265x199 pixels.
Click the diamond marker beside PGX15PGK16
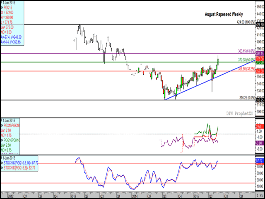pos(2,125)
